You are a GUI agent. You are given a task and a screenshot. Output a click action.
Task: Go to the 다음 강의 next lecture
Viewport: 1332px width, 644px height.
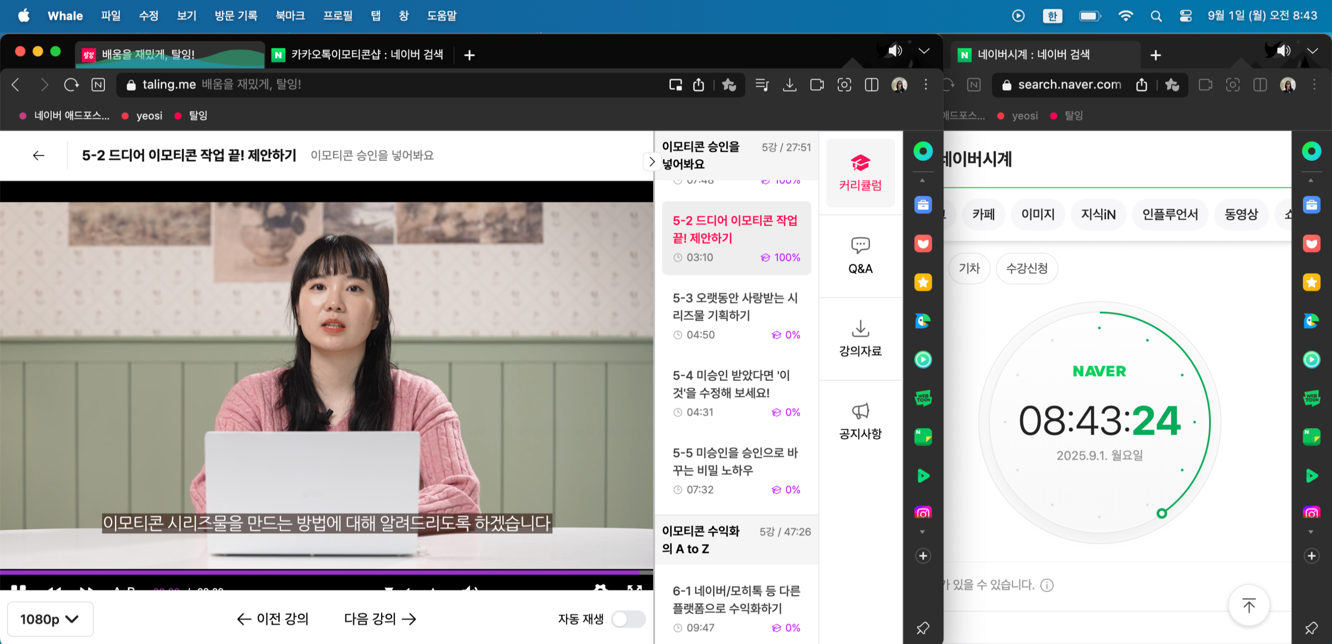click(x=380, y=618)
